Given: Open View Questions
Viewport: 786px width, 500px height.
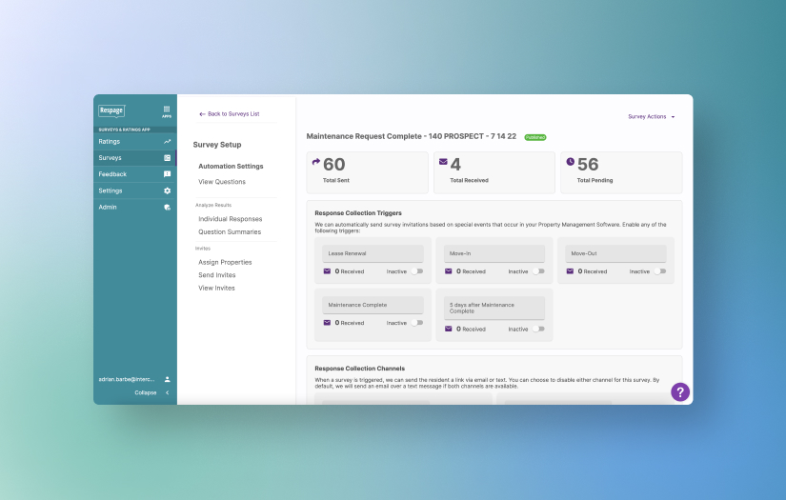Looking at the screenshot, I should coord(222,182).
